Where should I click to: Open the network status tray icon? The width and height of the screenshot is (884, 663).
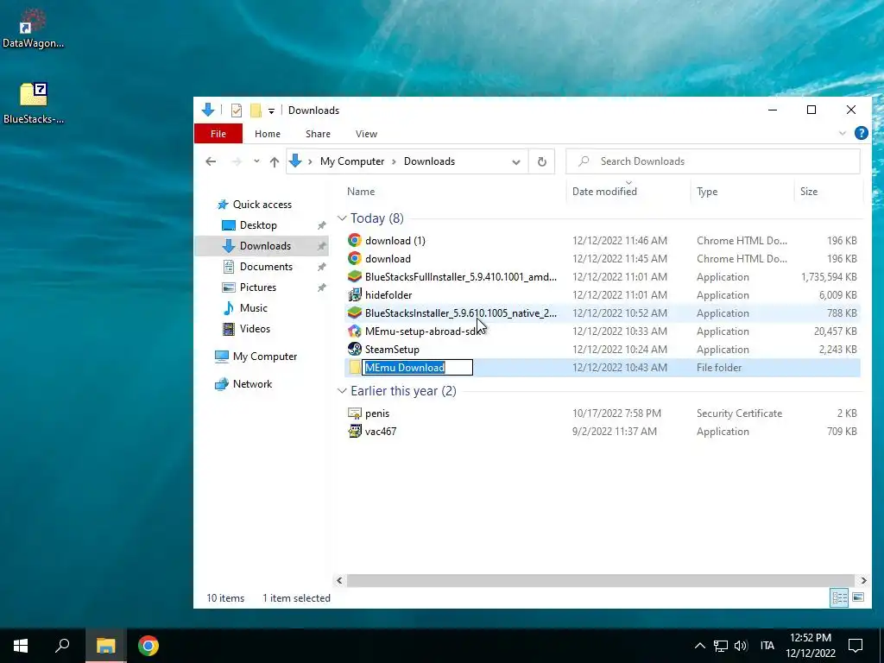click(721, 646)
